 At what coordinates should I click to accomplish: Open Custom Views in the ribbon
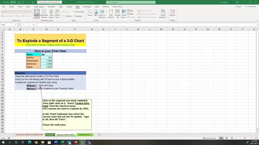coord(57,14)
